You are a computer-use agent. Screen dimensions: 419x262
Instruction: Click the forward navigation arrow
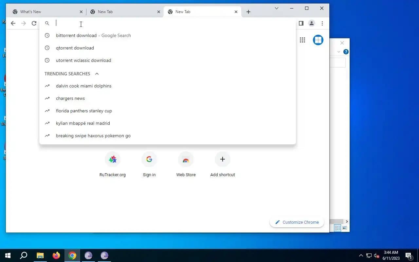[24, 23]
